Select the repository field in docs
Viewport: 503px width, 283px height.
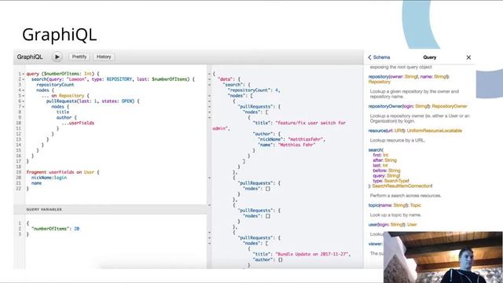coord(378,77)
